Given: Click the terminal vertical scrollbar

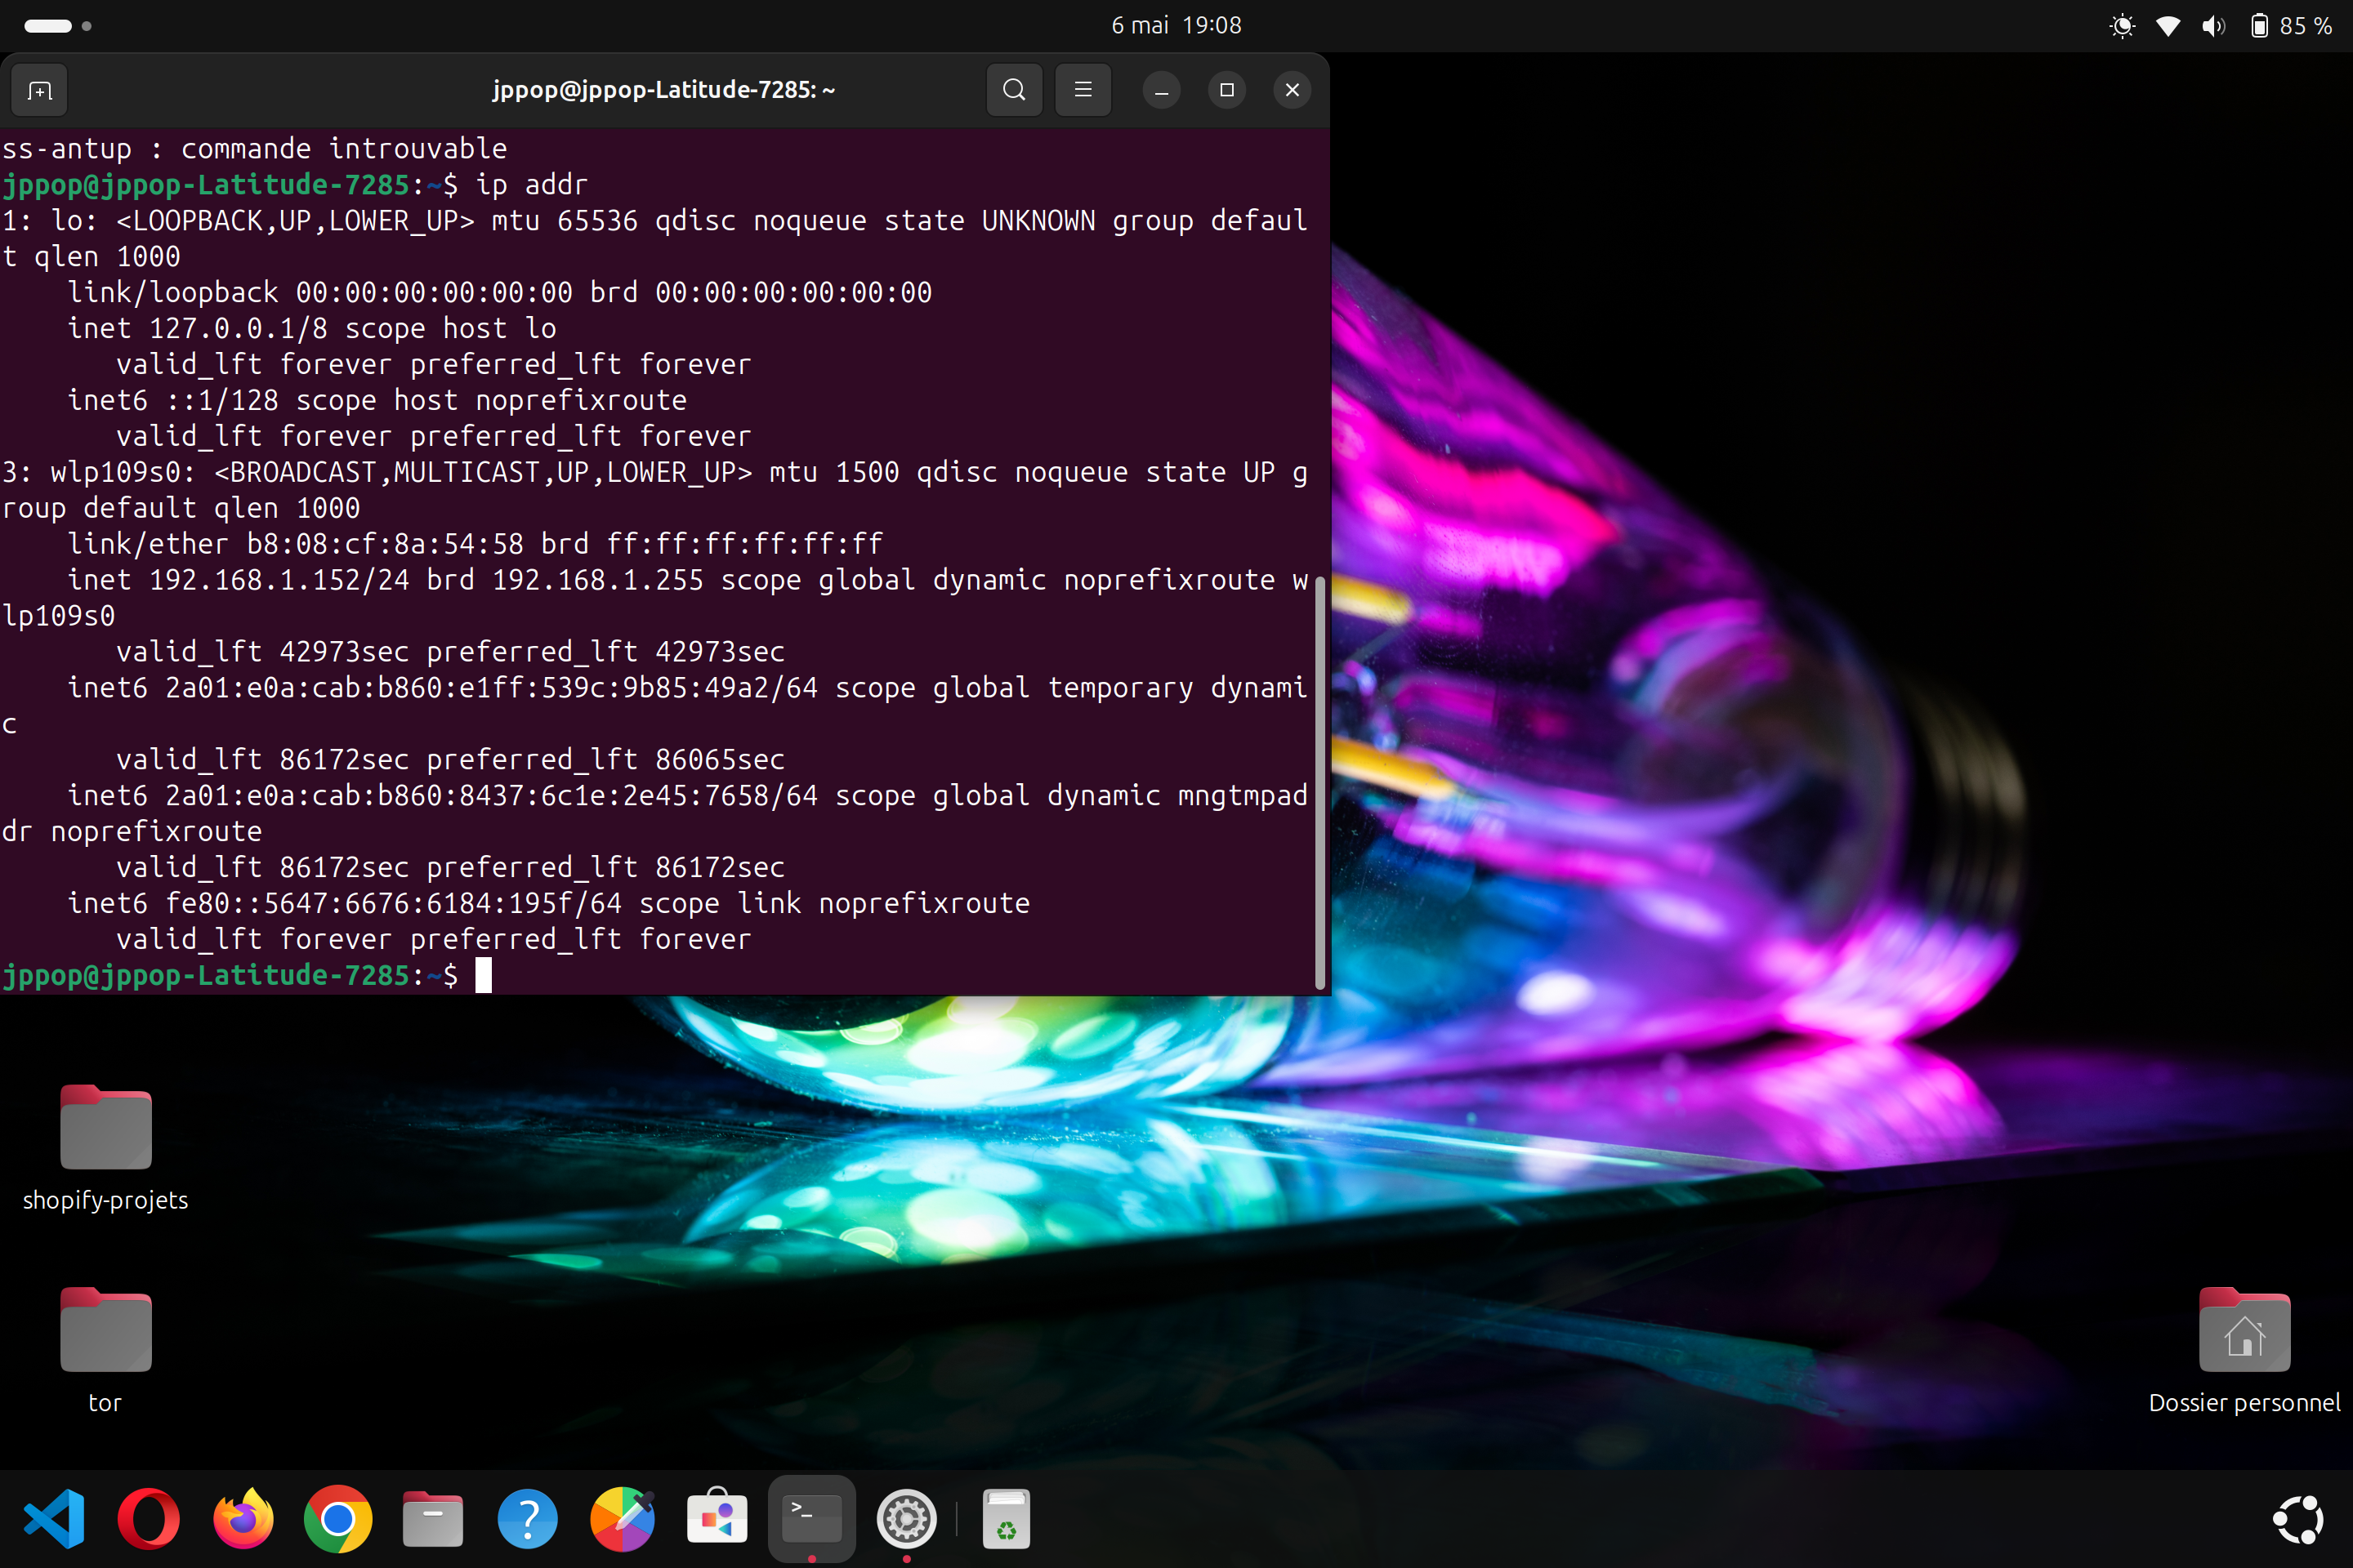Looking at the screenshot, I should (x=1320, y=783).
